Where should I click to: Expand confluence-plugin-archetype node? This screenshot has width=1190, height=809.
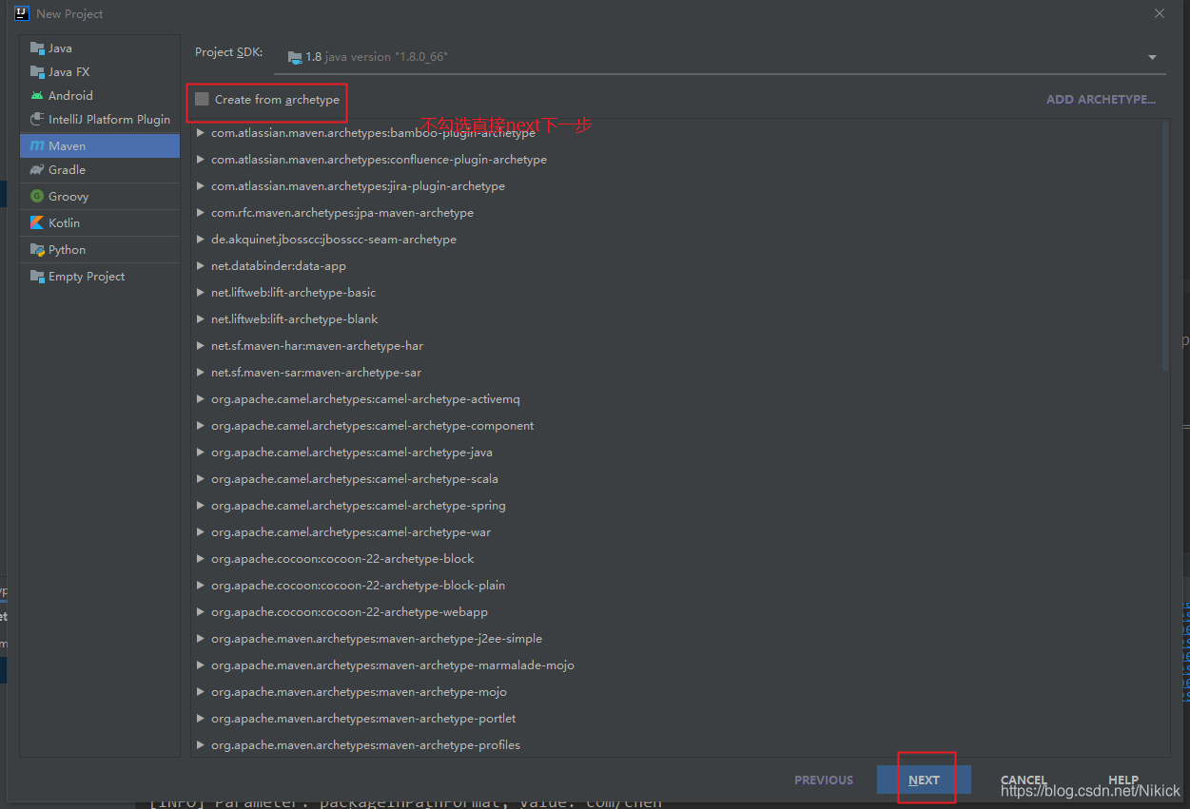pyautogui.click(x=200, y=159)
